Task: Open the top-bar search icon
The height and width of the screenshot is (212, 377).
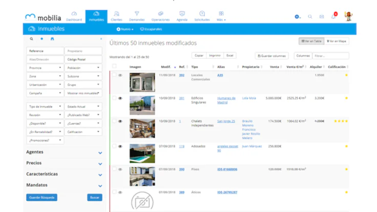Action: (x=310, y=16)
